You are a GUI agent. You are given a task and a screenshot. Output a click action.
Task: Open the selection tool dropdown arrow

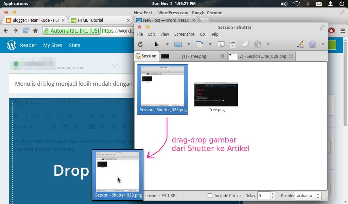click(x=167, y=44)
